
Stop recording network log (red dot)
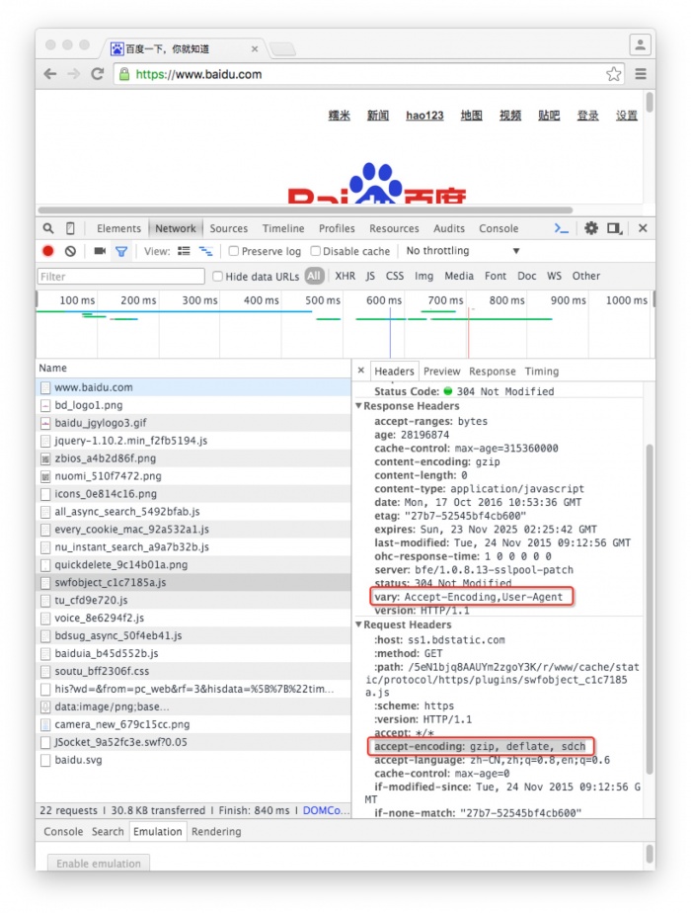click(x=48, y=251)
